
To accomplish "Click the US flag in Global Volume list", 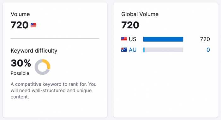I will pos(124,39).
